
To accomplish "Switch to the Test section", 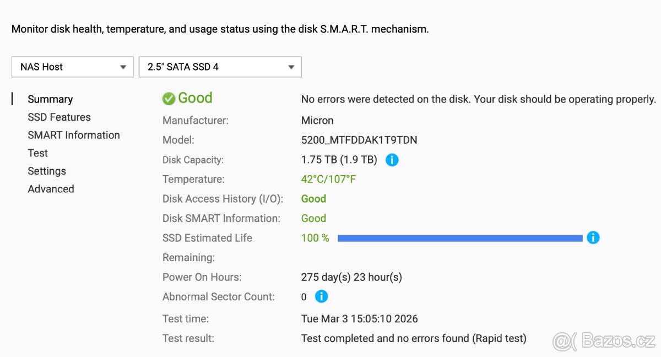I will (x=37, y=153).
